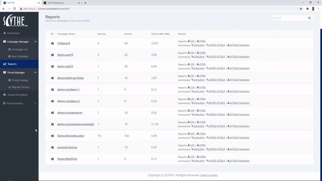Download ATT&CK Navigator for demo-buhtrap-https
The image size is (322, 181).
click(x=238, y=80)
